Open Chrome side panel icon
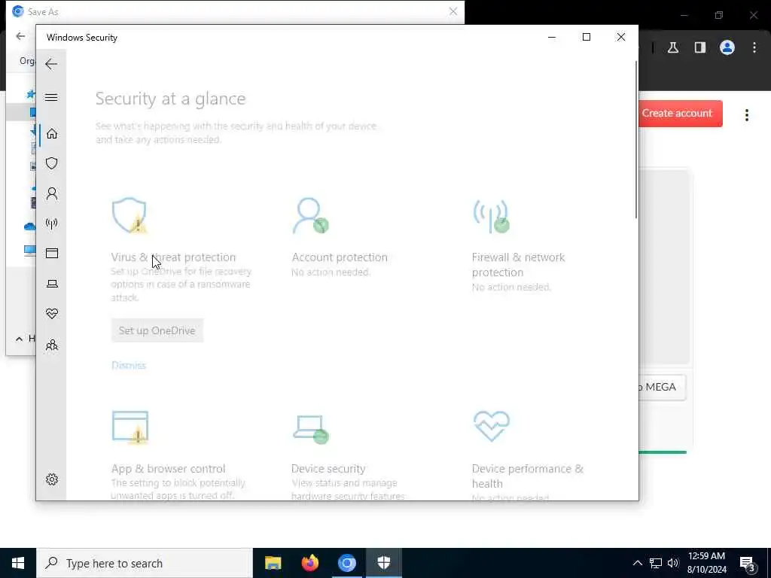This screenshot has width=771, height=578. tap(700, 47)
